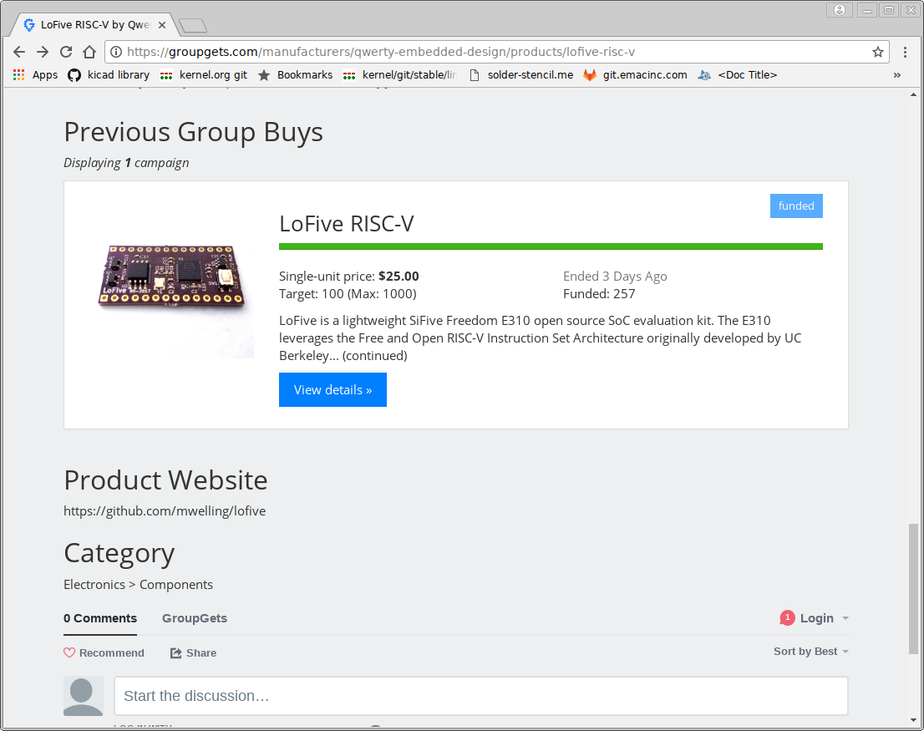Open Chrome three-dot menu
The width and height of the screenshot is (924, 731).
[x=905, y=52]
